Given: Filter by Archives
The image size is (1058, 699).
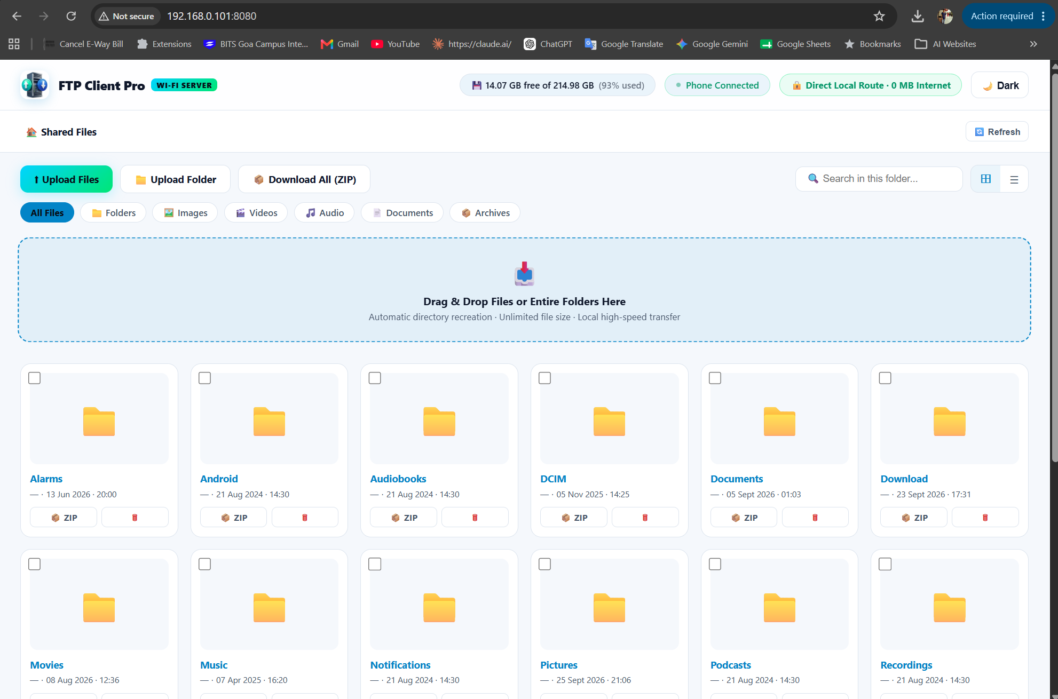Looking at the screenshot, I should [x=485, y=213].
